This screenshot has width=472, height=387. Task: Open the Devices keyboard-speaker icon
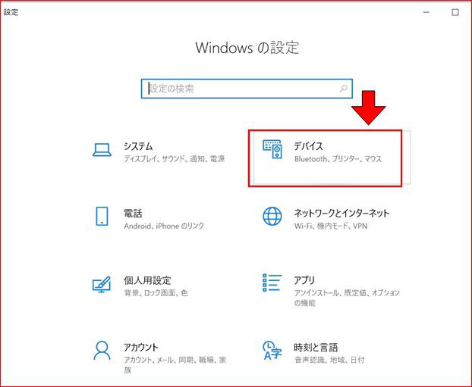click(272, 149)
